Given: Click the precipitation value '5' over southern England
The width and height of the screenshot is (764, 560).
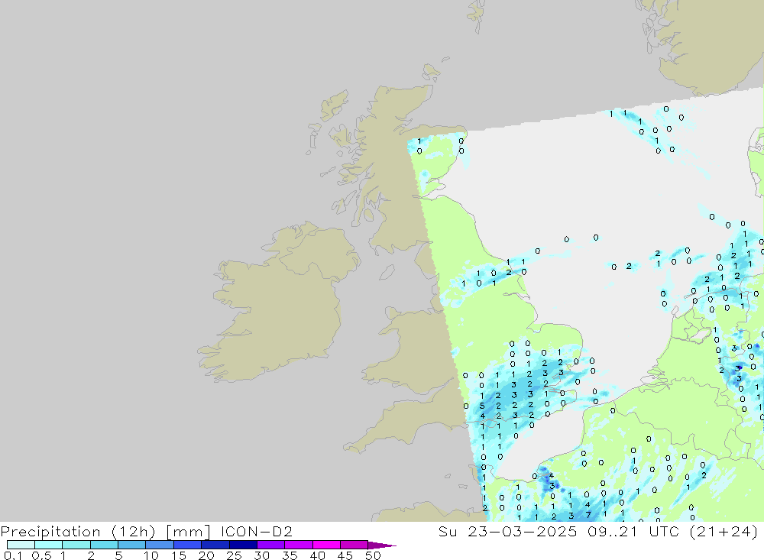Looking at the screenshot, I should (482, 406).
